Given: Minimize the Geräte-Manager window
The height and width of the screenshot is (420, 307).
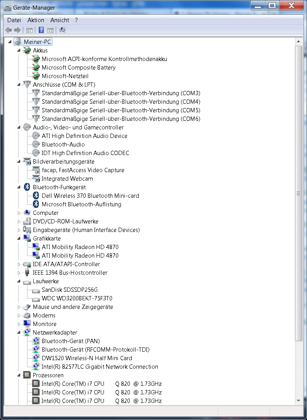Looking at the screenshot, I should pyautogui.click(x=258, y=6).
